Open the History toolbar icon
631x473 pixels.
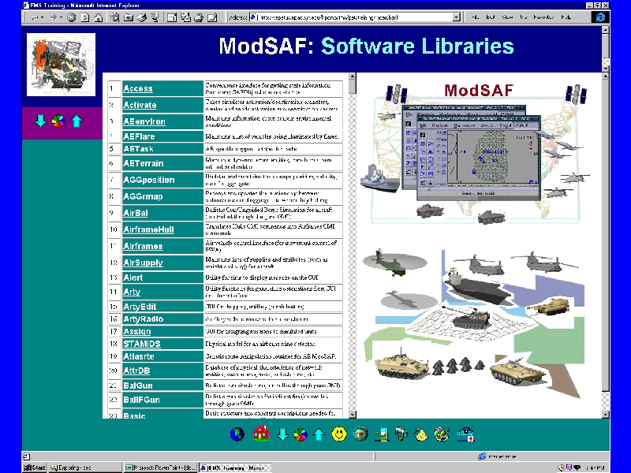click(x=142, y=17)
